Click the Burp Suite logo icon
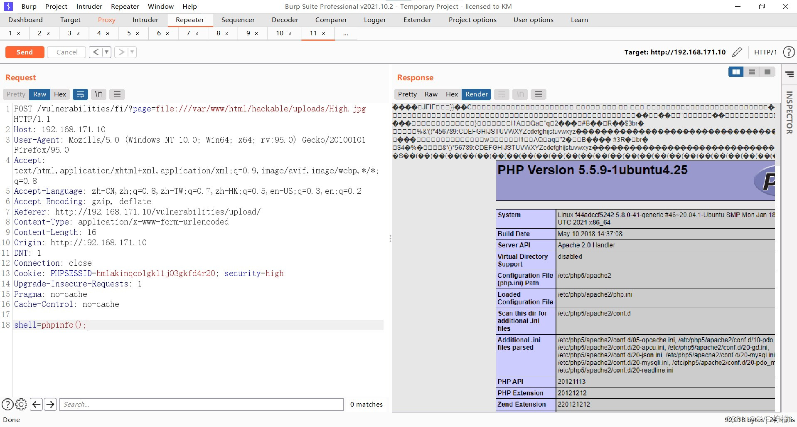 click(x=8, y=6)
